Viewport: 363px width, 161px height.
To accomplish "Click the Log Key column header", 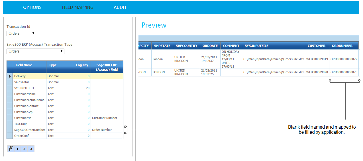I will click(x=82, y=65).
